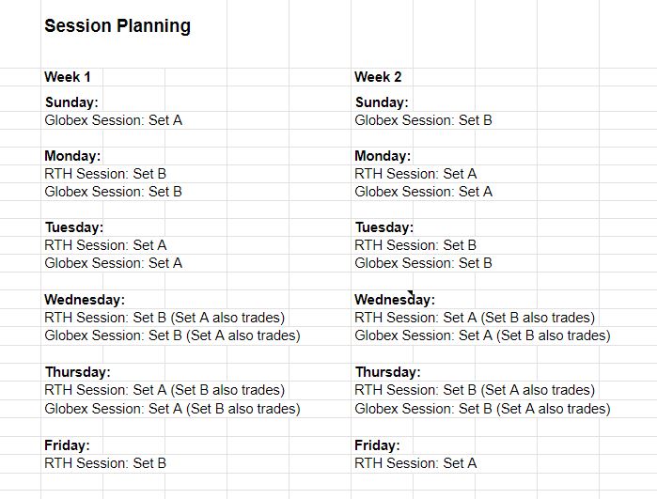The width and height of the screenshot is (657, 499).
Task: Select Week 1 Sunday label cell
Action: tap(71, 102)
